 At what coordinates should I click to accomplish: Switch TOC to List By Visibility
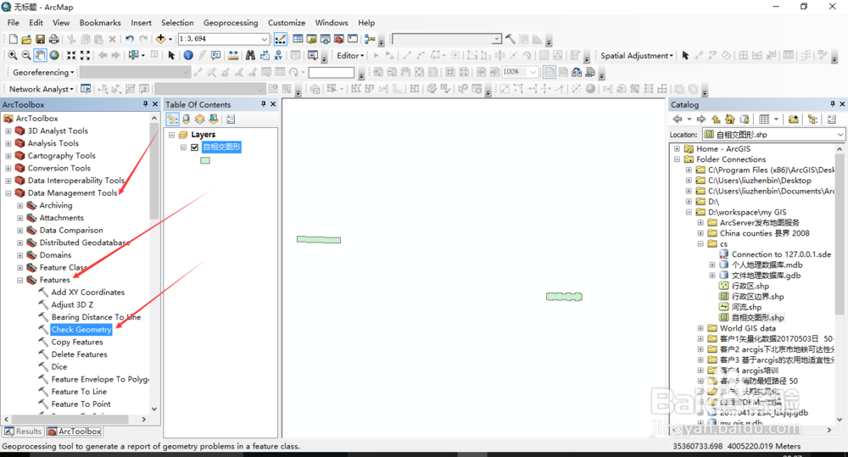point(200,119)
